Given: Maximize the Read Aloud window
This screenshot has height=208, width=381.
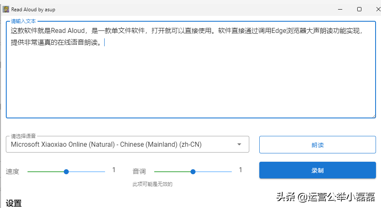Looking at the screenshot, I should [359, 9].
